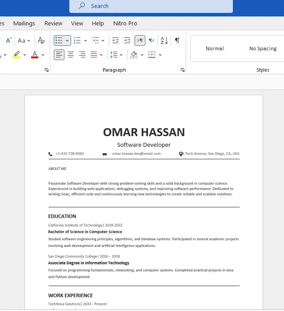The height and width of the screenshot is (311, 284).
Task: Open the Borders dropdown arrow
Action: click(160, 55)
